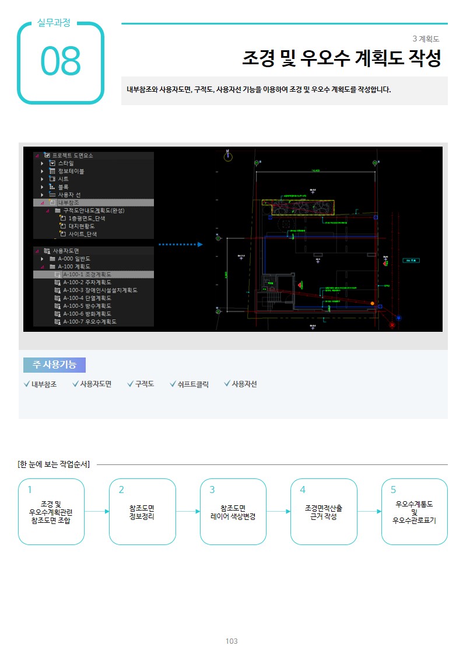Expand the 시트 node
The width and height of the screenshot is (463, 656).
(x=42, y=179)
